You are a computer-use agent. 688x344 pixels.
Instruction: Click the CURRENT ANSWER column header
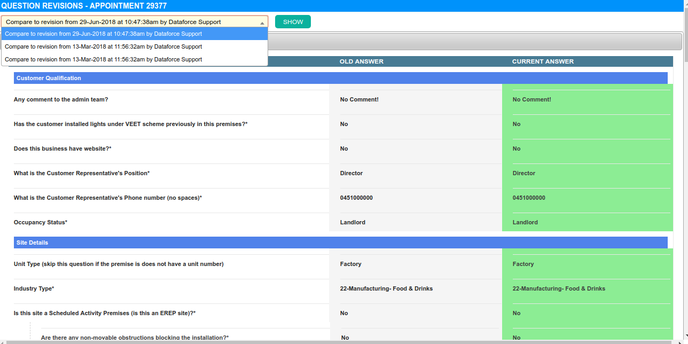pos(543,61)
